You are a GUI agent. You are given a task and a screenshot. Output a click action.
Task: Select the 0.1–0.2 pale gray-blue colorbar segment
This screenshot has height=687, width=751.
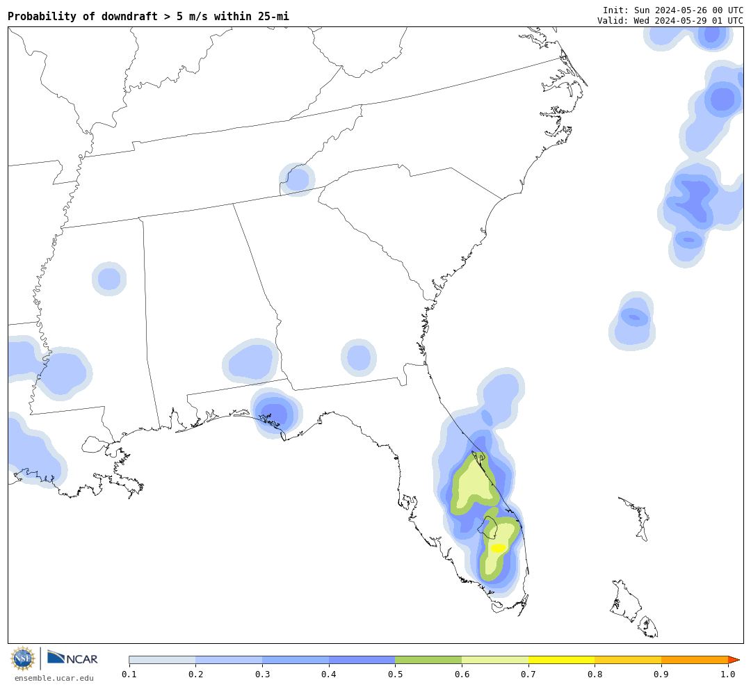162,660
